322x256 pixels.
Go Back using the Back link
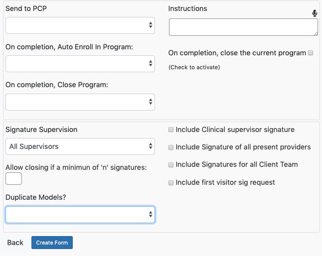15,243
